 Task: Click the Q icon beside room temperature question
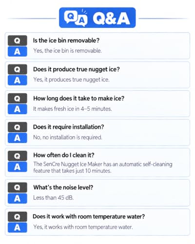pyautogui.click(x=18, y=217)
